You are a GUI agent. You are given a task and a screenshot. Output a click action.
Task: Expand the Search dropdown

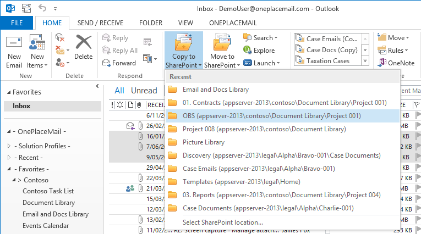click(x=260, y=38)
